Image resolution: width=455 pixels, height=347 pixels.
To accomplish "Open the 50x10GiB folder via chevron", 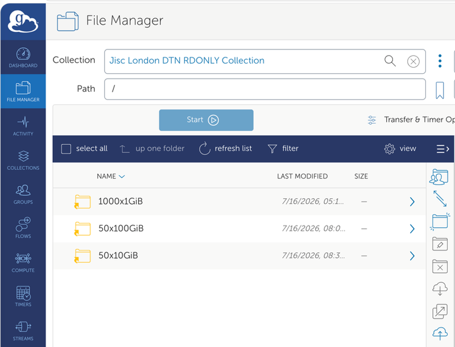I will (x=412, y=256).
